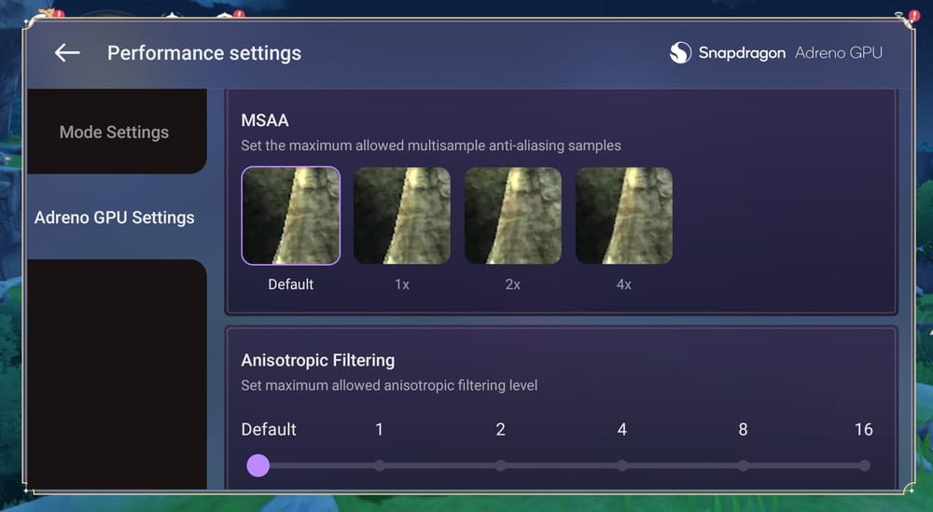Switch to the Adreno GPU Settings tab
This screenshot has width=933, height=512.
point(115,217)
